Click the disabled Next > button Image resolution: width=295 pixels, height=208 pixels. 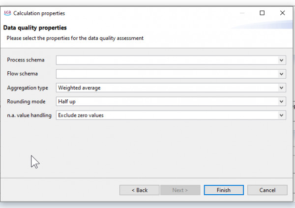pos(180,190)
